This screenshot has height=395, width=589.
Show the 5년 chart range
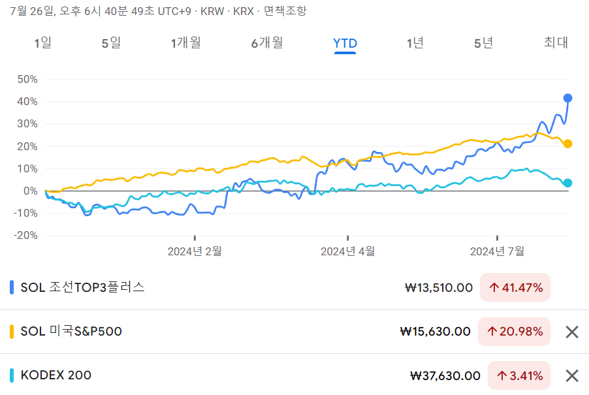click(x=483, y=43)
